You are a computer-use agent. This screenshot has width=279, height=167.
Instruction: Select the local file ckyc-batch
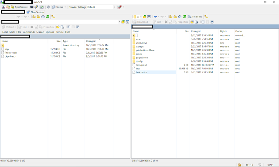click(x=10, y=56)
